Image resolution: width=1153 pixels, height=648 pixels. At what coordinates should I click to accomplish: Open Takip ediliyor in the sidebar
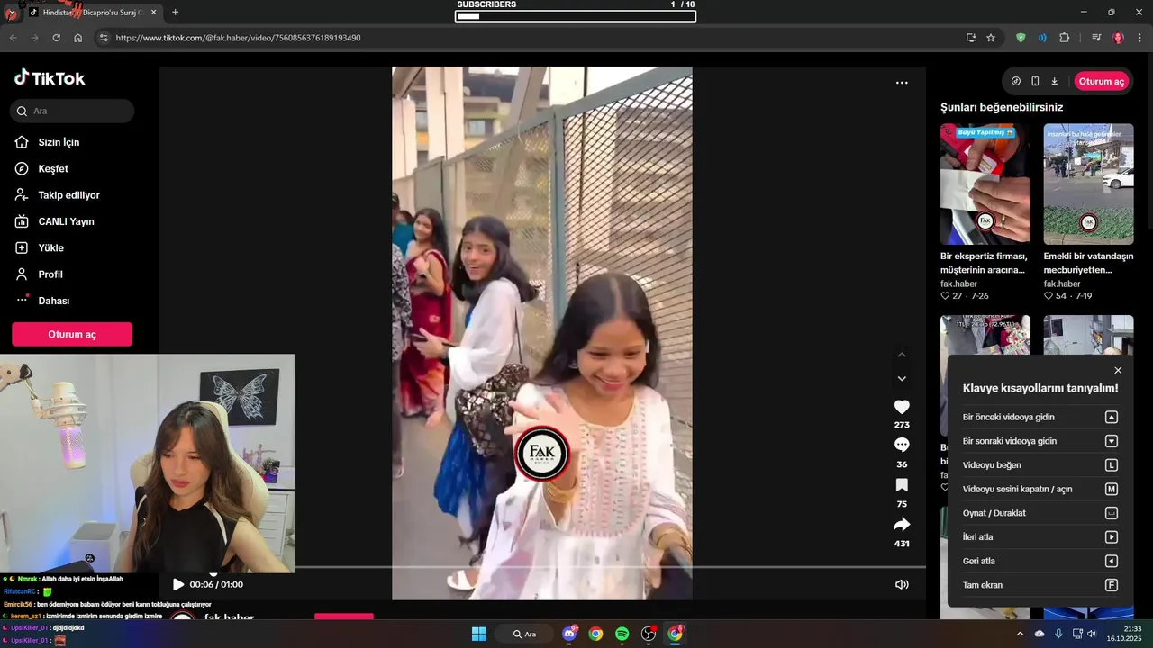[68, 195]
